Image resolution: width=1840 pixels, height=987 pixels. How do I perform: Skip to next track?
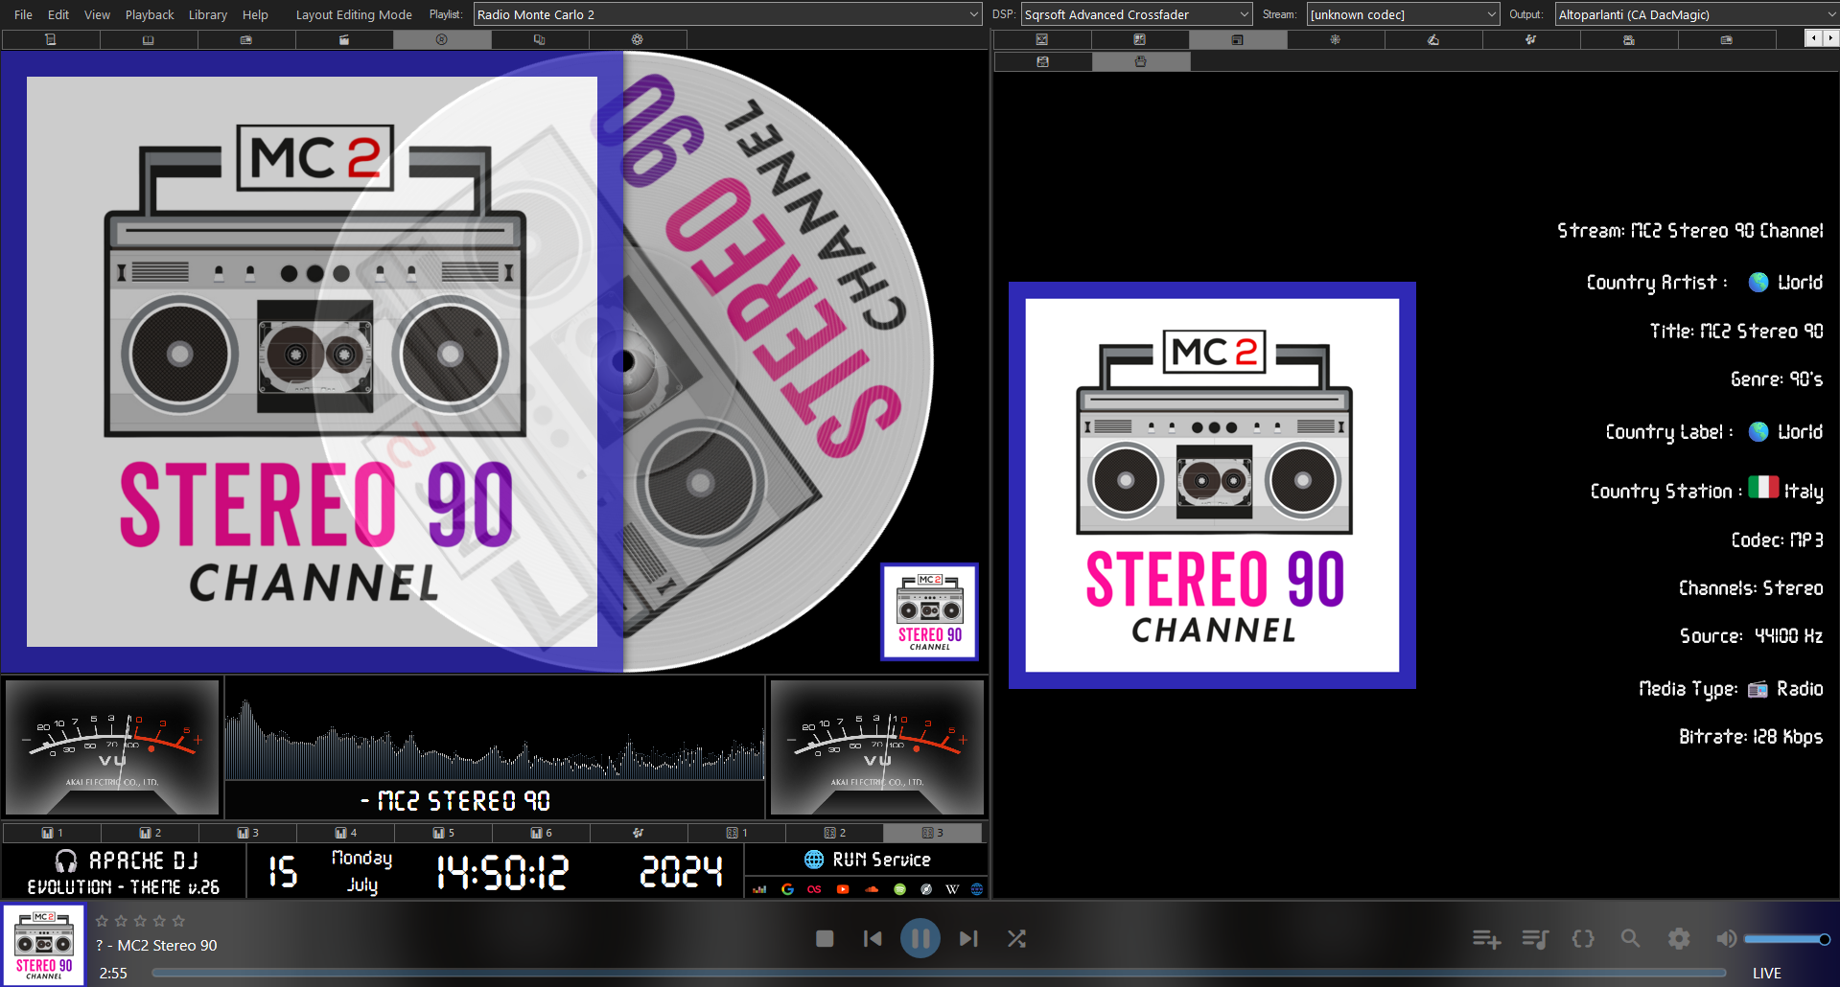click(968, 938)
